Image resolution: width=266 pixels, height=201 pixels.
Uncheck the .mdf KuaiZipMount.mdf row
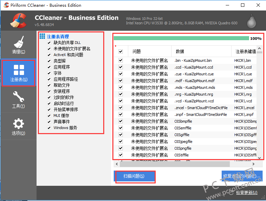(x=120, y=81)
